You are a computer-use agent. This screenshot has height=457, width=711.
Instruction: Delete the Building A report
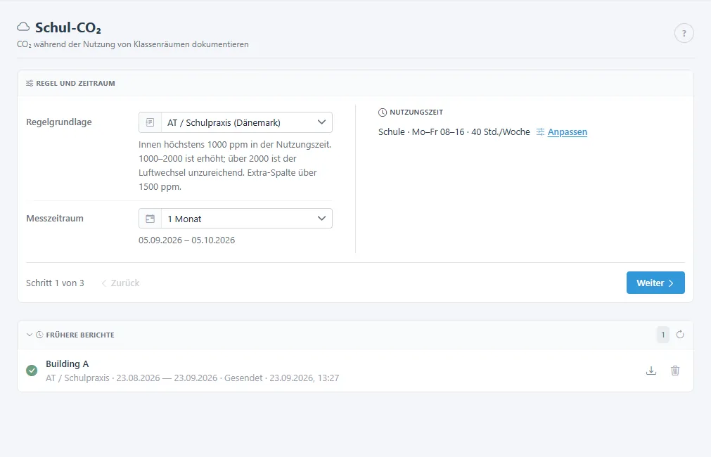click(x=675, y=371)
